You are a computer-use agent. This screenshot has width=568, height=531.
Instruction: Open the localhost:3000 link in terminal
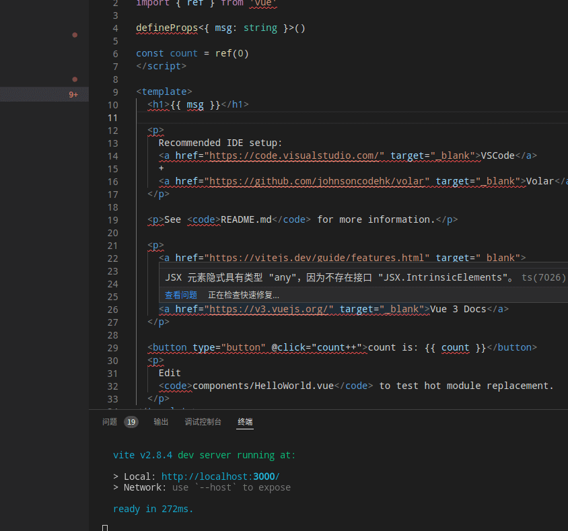pyautogui.click(x=220, y=476)
